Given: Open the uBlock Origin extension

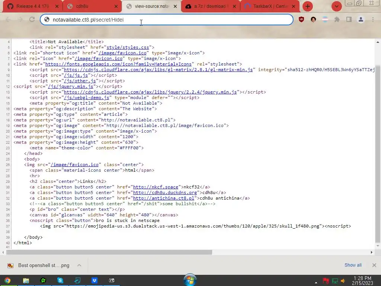Looking at the screenshot, I should click(301, 19).
